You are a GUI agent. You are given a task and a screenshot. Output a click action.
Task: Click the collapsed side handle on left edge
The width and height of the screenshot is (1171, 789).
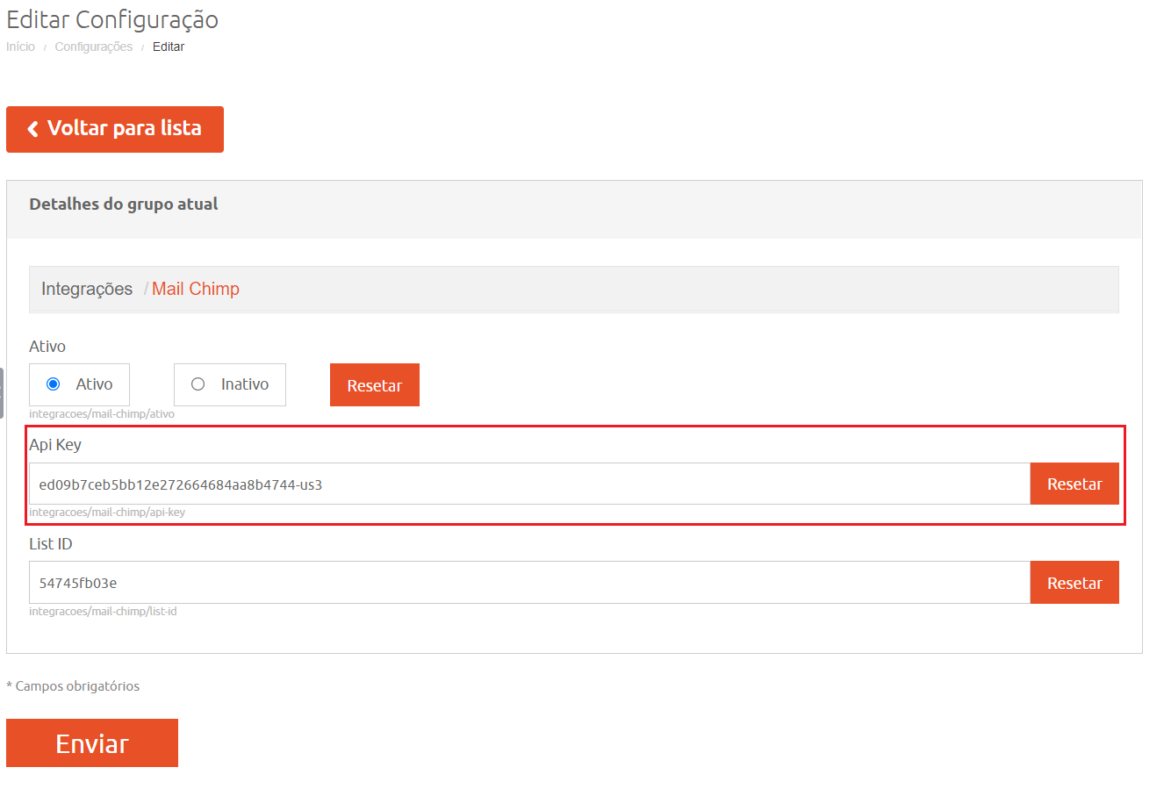tap(2, 392)
